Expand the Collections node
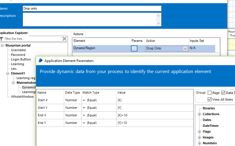The width and height of the screenshot is (235, 146). point(200,114)
